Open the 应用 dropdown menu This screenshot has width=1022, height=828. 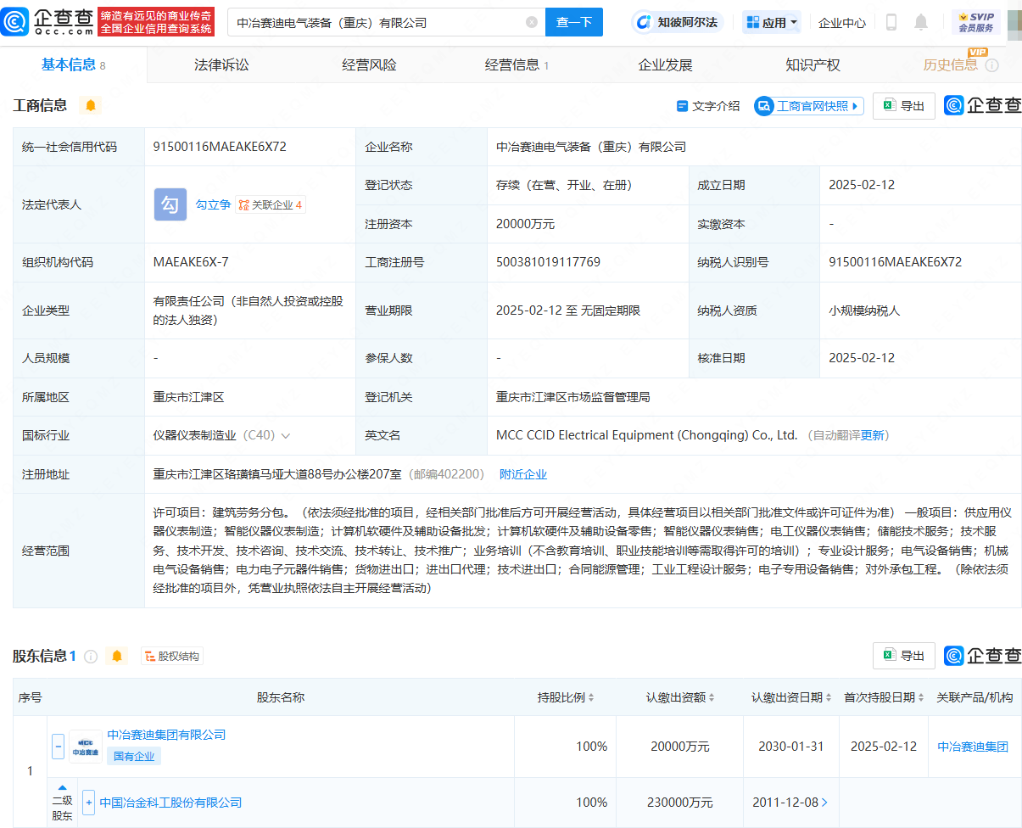pyautogui.click(x=772, y=22)
